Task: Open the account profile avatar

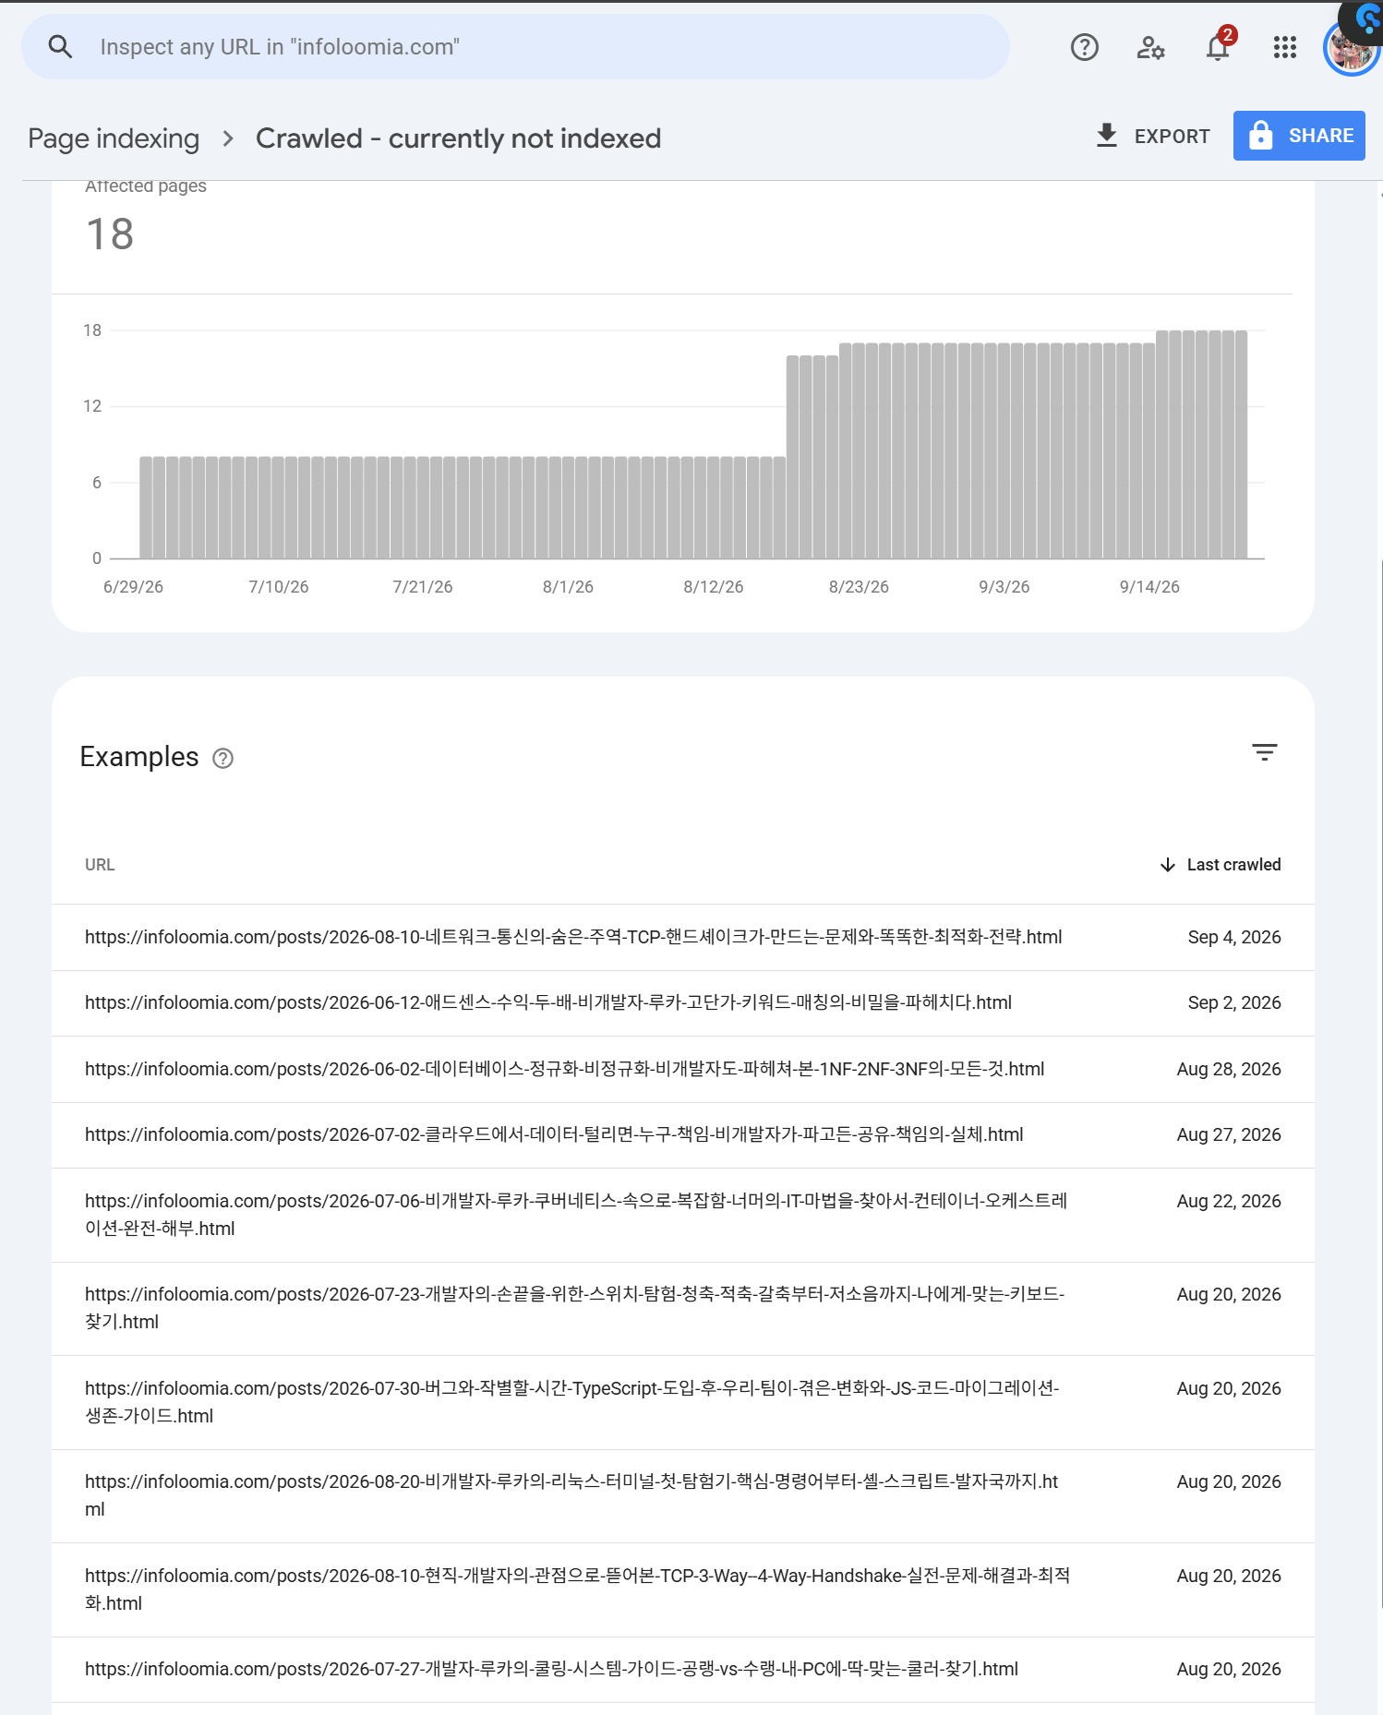Action: (1351, 48)
